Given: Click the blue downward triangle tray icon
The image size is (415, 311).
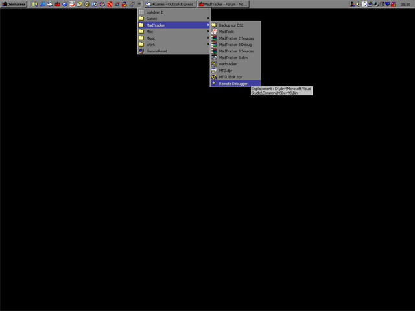Looking at the screenshot, I should [388, 4].
